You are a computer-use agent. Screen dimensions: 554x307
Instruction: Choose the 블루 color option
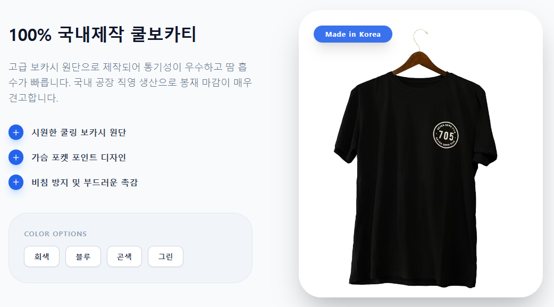pyautogui.click(x=83, y=257)
